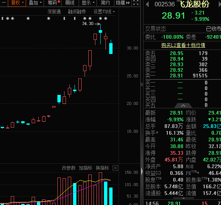Click the 购买L2查看十档行情 link

(x=183, y=45)
